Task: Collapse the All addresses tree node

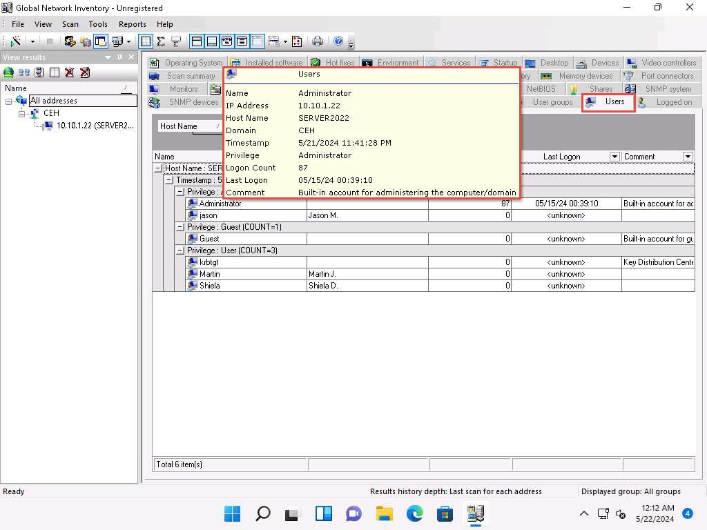Action: tap(9, 101)
